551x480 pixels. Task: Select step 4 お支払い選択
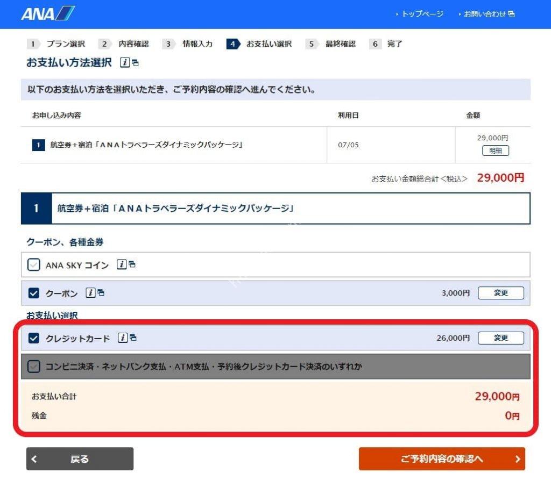(x=259, y=44)
